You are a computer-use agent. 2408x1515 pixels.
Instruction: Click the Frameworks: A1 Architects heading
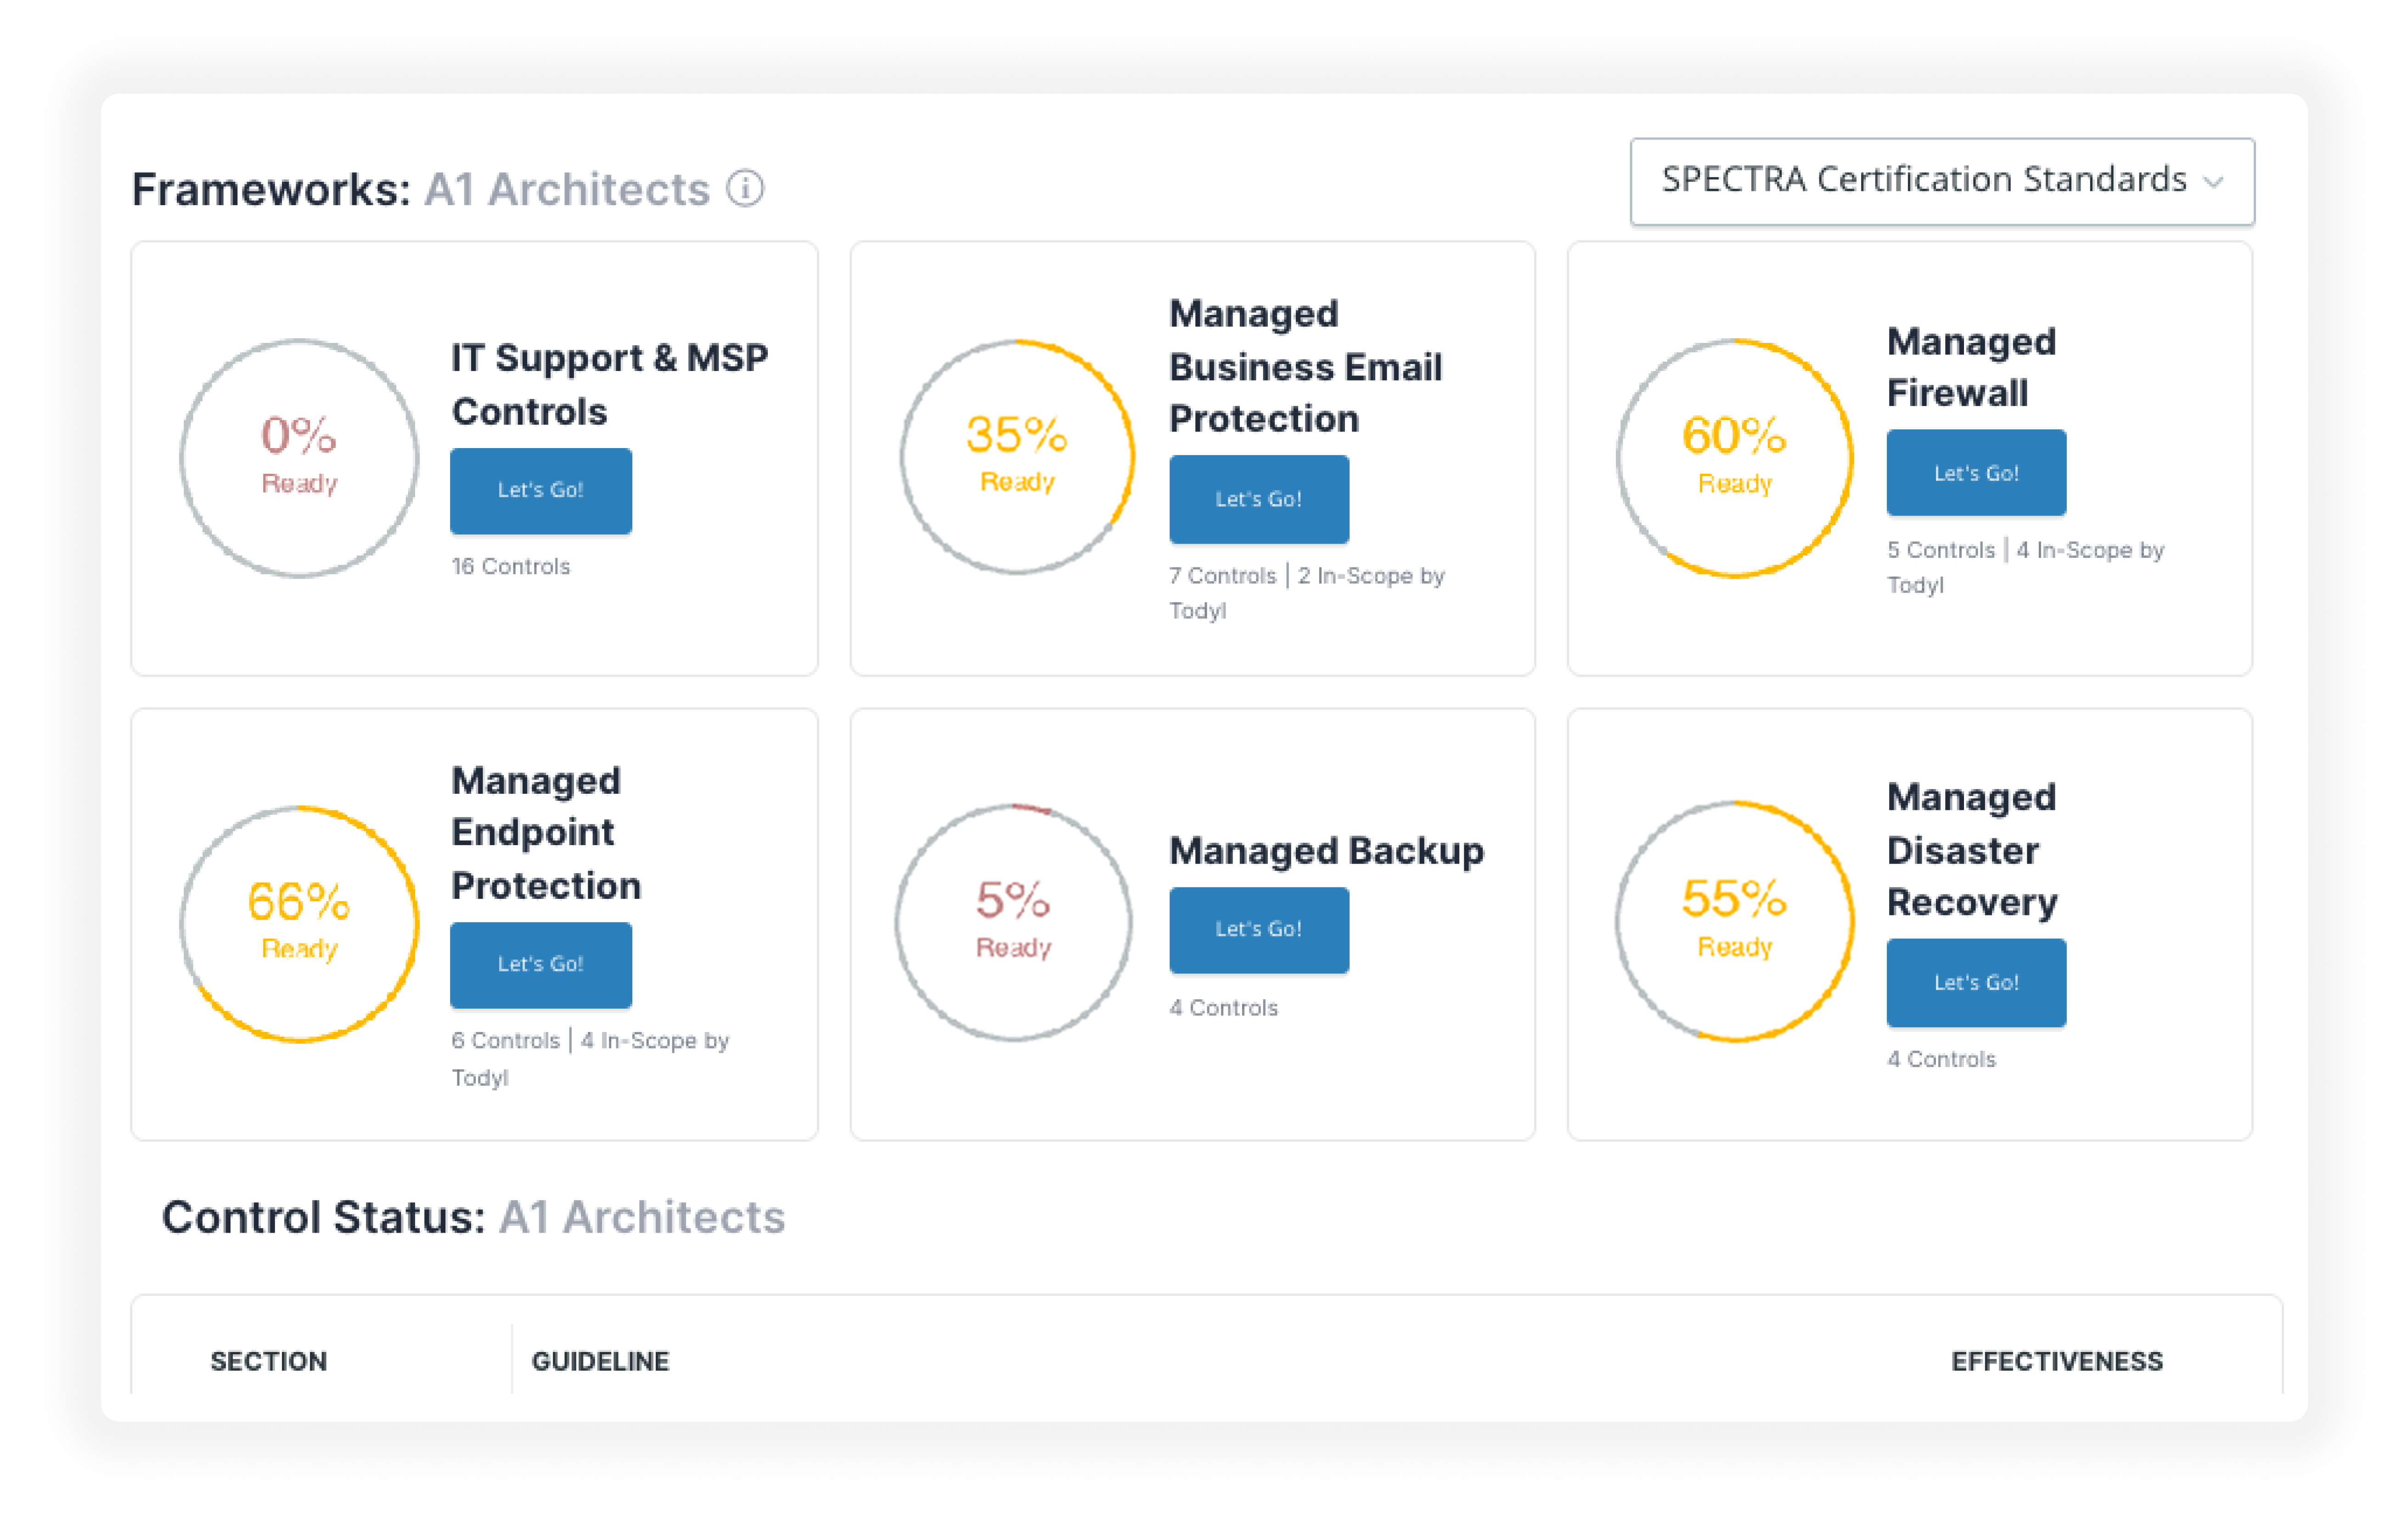point(421,189)
